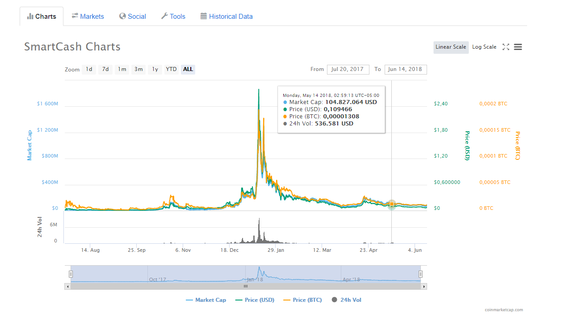The width and height of the screenshot is (570, 317).
Task: Open the Social tab
Action: [x=132, y=17]
